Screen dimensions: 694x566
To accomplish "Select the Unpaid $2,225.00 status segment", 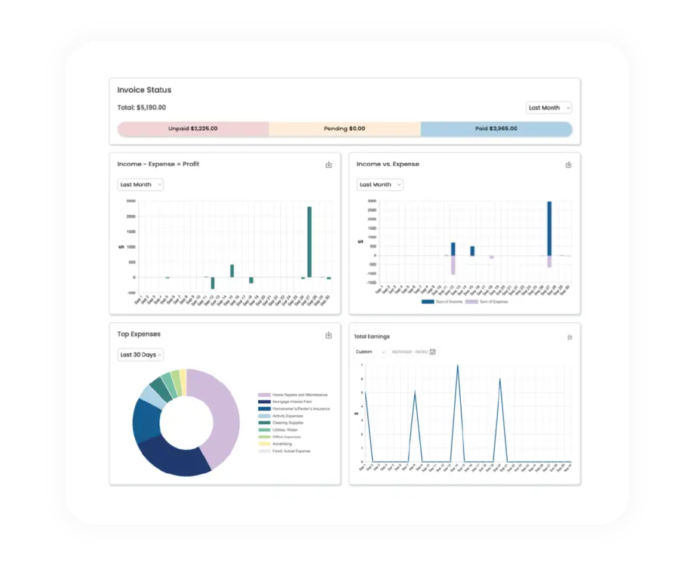I will [x=193, y=128].
